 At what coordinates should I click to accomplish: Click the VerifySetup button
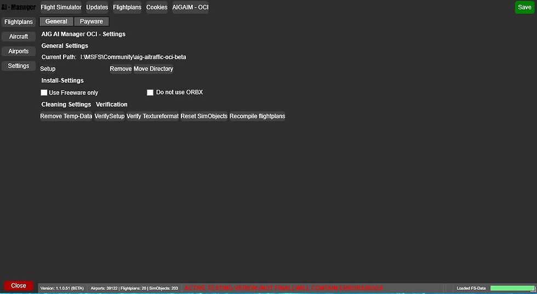110,117
